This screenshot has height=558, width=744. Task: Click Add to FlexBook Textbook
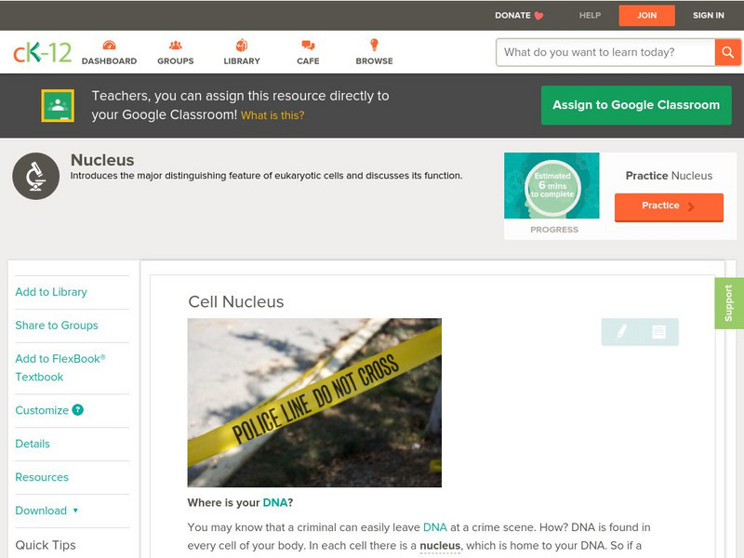coord(60,367)
